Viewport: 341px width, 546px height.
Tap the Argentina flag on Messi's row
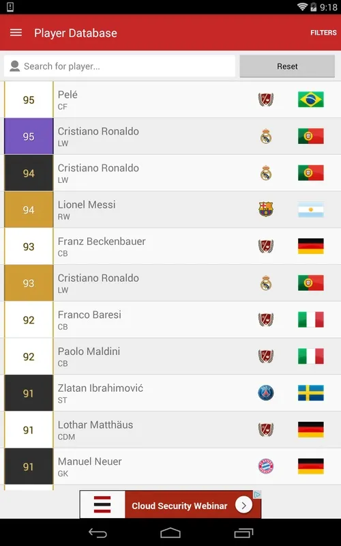coord(311,210)
